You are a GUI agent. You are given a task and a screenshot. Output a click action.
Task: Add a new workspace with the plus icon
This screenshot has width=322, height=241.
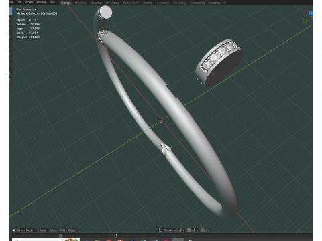(225, 3)
